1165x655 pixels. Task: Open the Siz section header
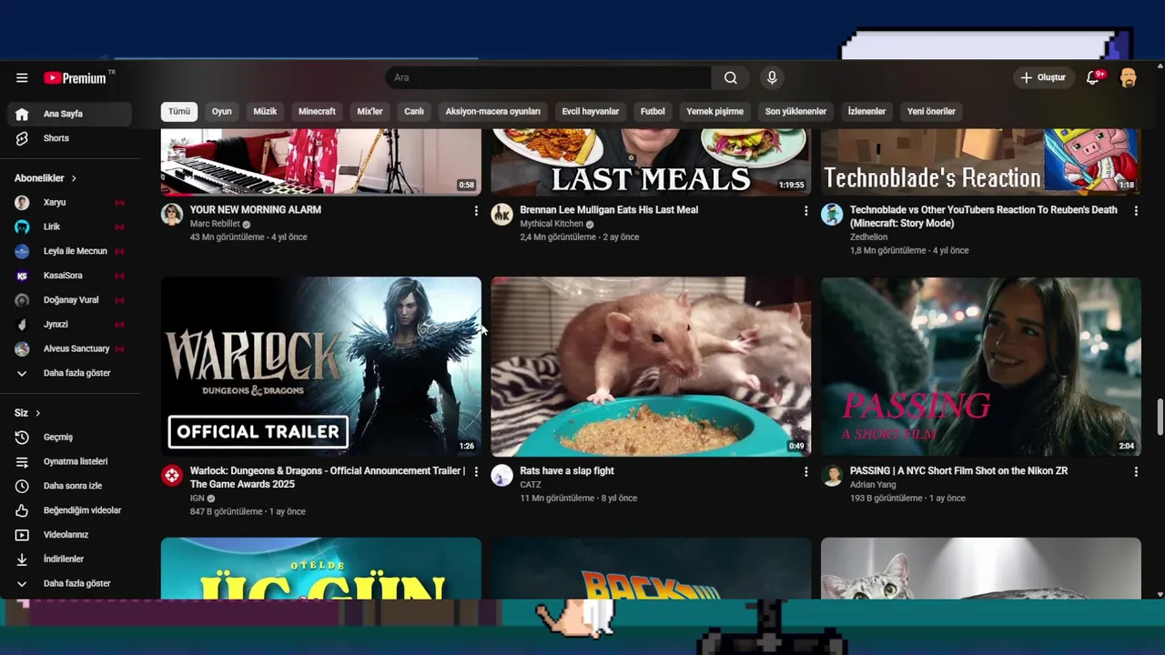(27, 413)
